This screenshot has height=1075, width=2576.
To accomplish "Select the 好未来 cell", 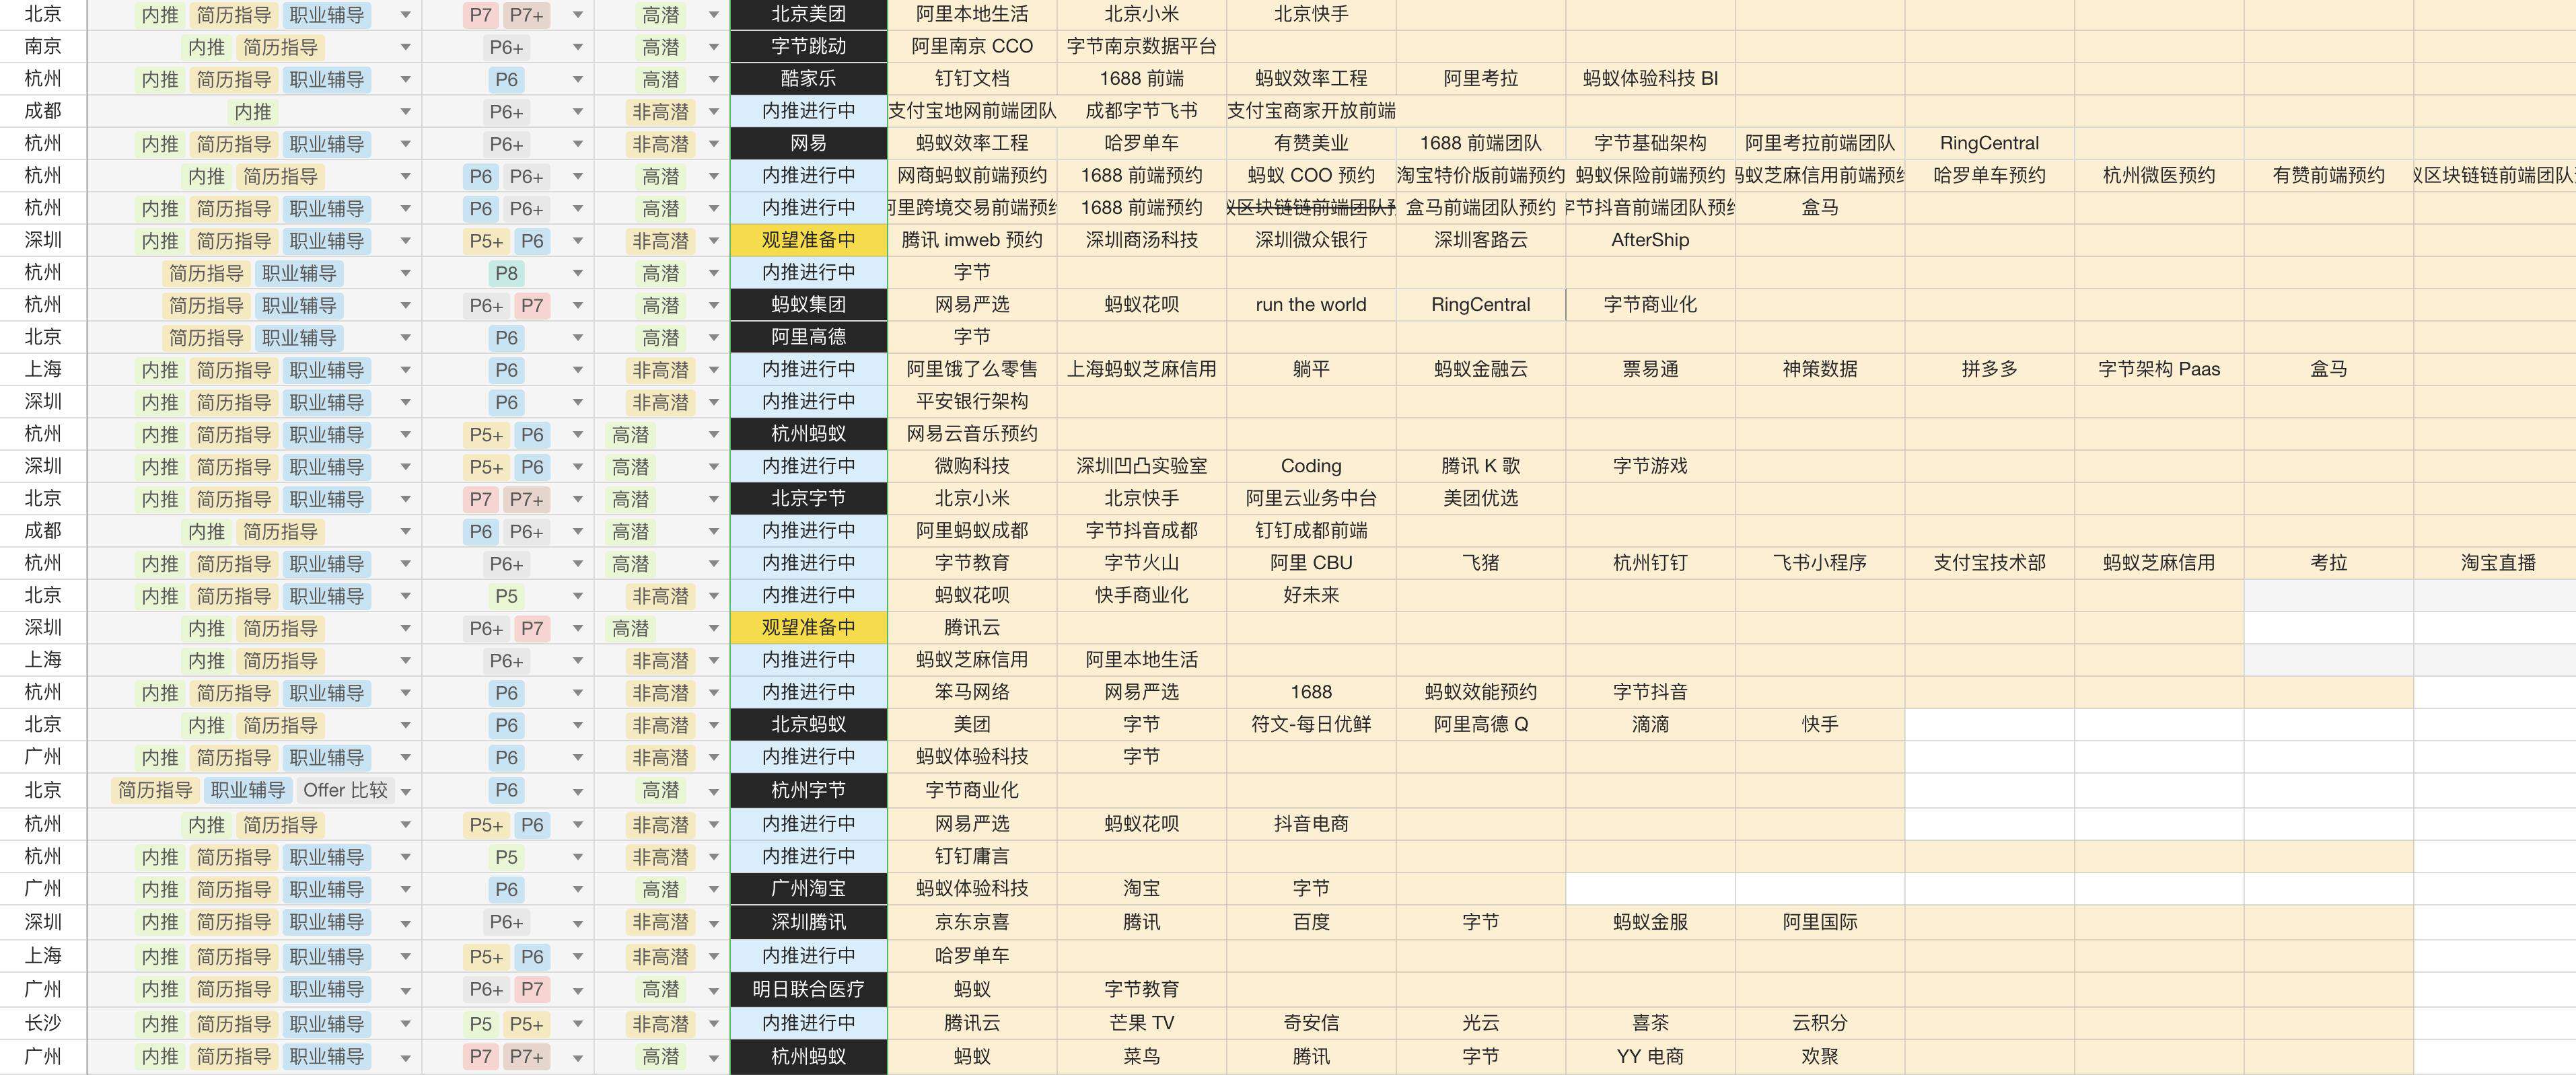I will (1311, 595).
